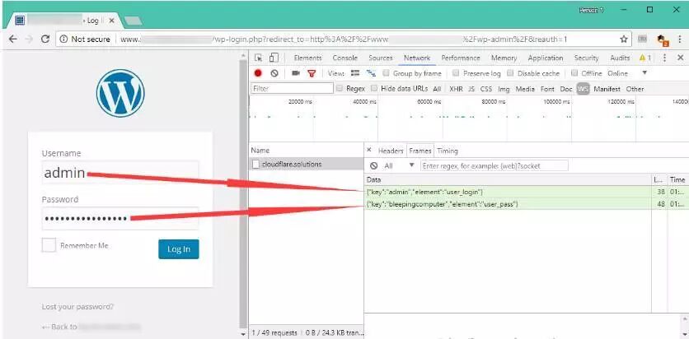Bookmark the page with the star icon
The height and width of the screenshot is (339, 689).
624,39
